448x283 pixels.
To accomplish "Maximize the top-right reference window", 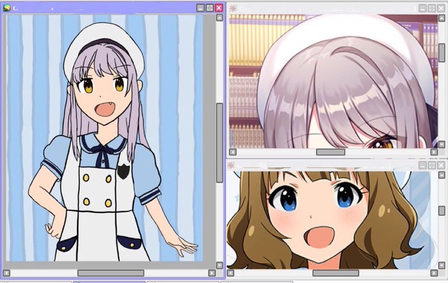I will (432, 8).
